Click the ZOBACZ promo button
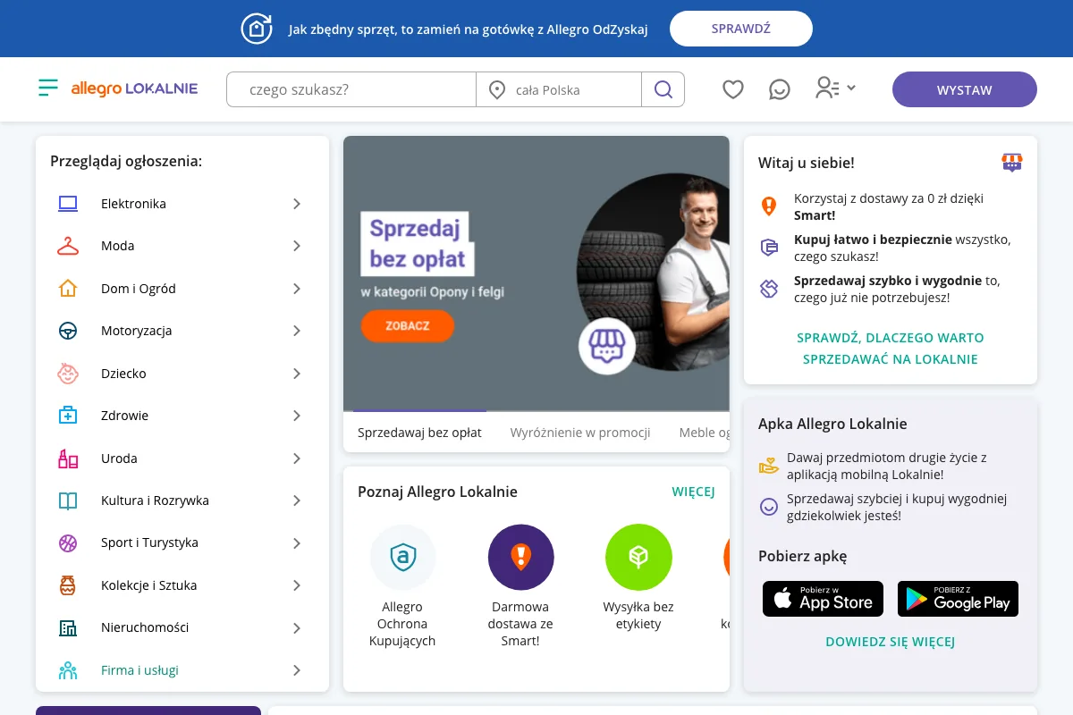 pyautogui.click(x=408, y=326)
